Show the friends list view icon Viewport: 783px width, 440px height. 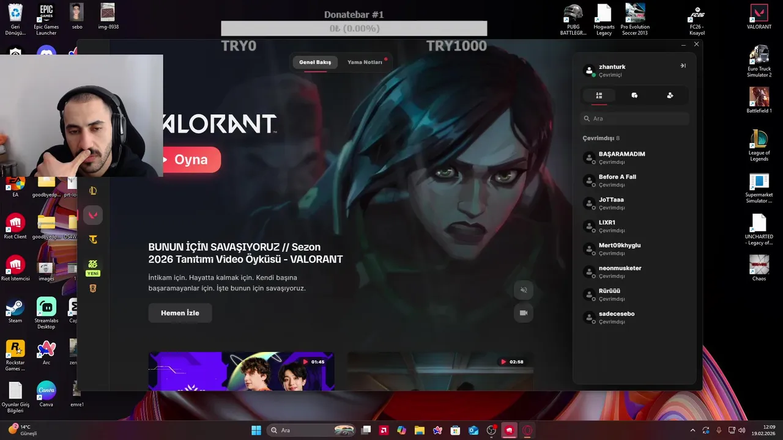click(x=599, y=95)
